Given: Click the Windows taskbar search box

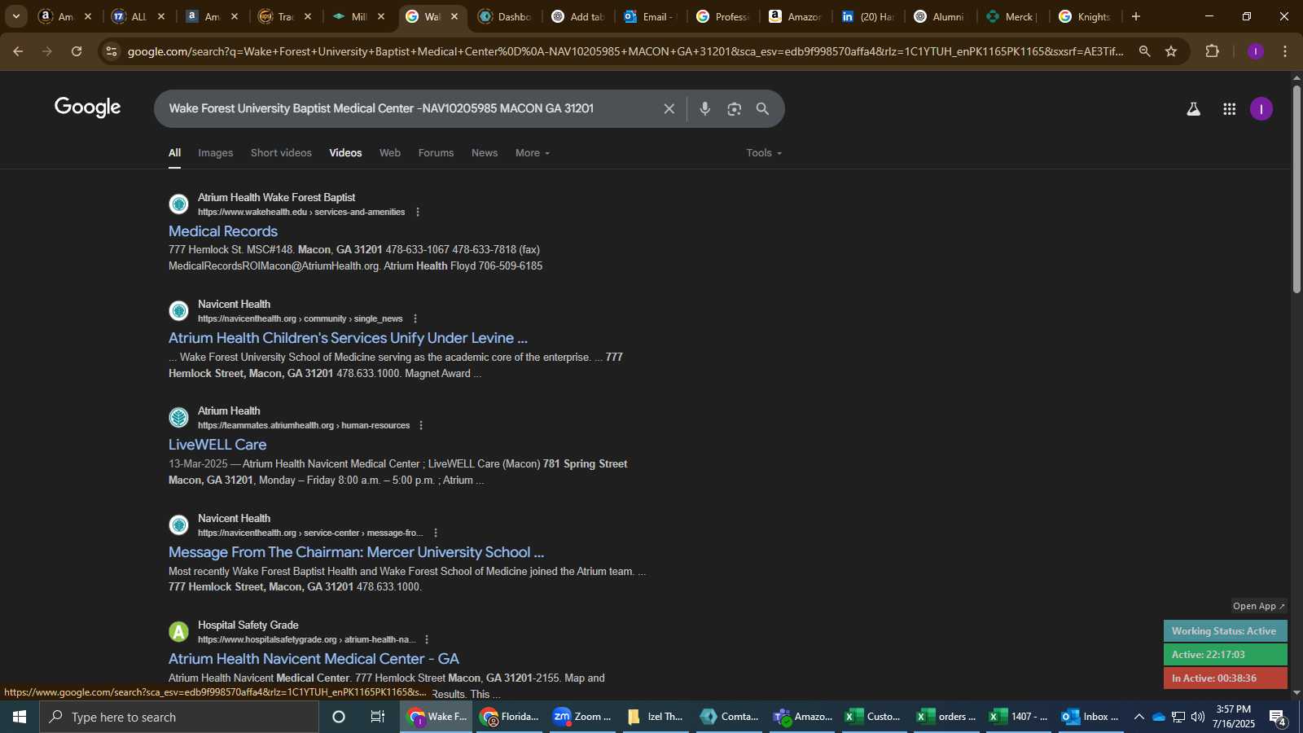Looking at the screenshot, I should [179, 717].
